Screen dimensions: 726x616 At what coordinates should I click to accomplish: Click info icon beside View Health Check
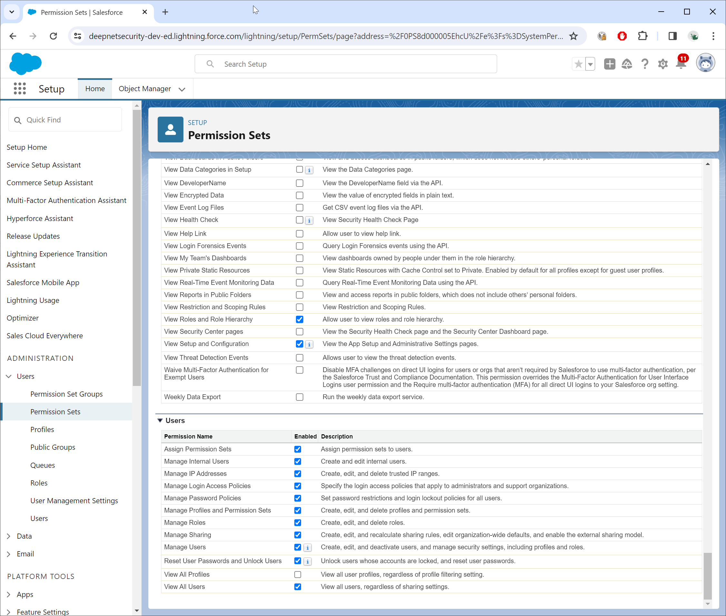309,221
